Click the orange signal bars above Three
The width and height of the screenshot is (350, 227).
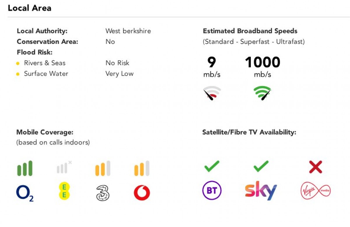tap(103, 169)
